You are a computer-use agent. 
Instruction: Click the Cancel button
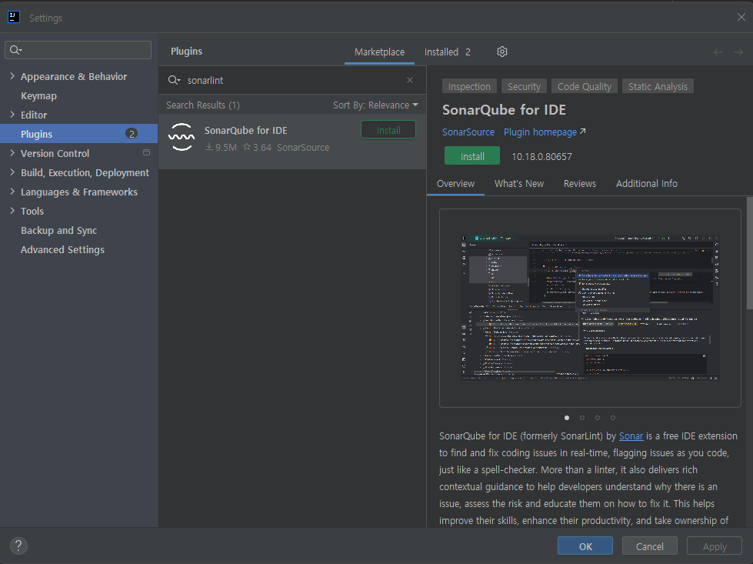pyautogui.click(x=649, y=546)
